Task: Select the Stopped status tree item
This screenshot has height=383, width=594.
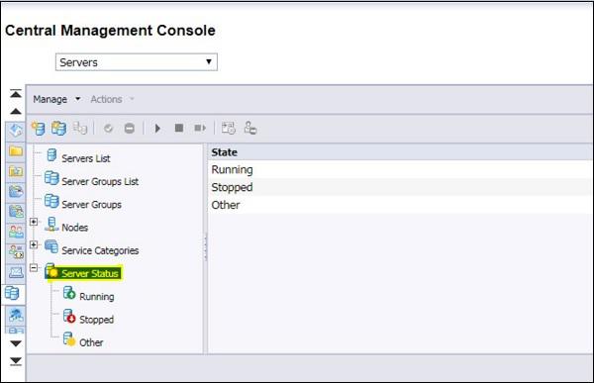Action: tap(97, 320)
